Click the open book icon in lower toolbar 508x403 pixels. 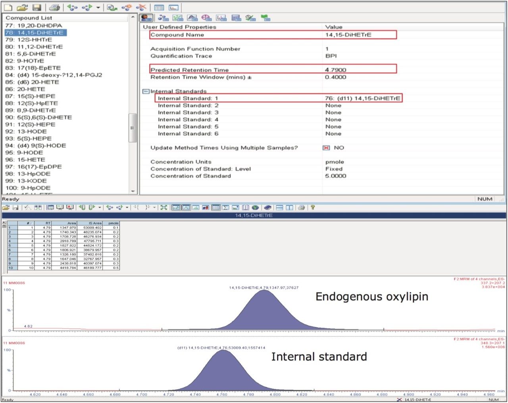[246, 207]
